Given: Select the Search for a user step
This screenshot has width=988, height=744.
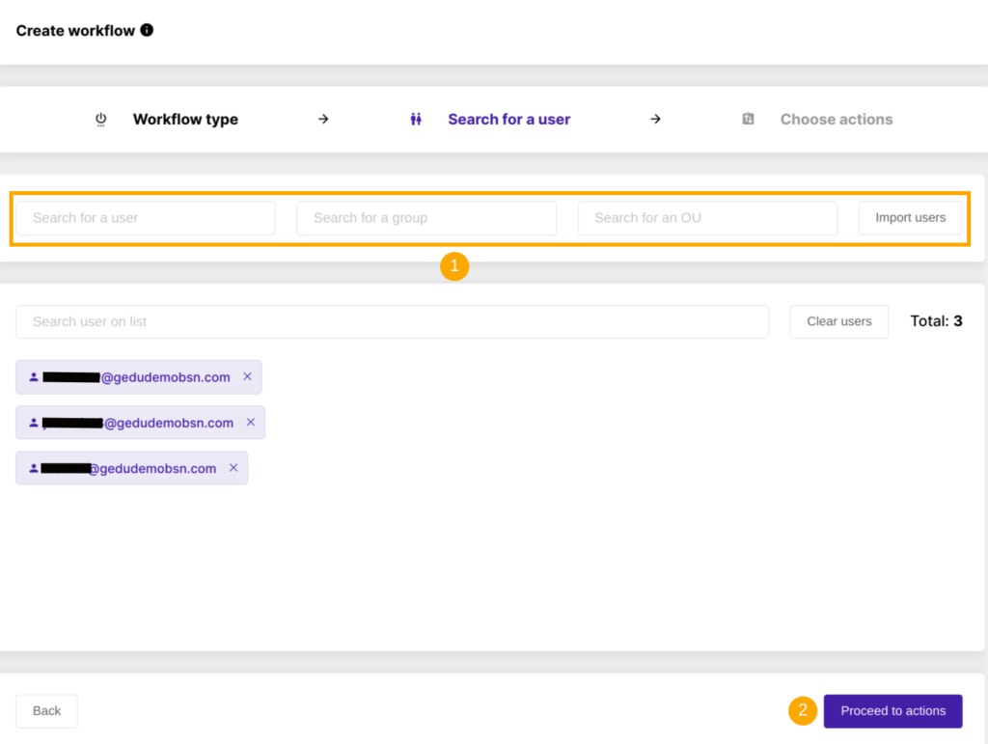Looking at the screenshot, I should point(508,120).
